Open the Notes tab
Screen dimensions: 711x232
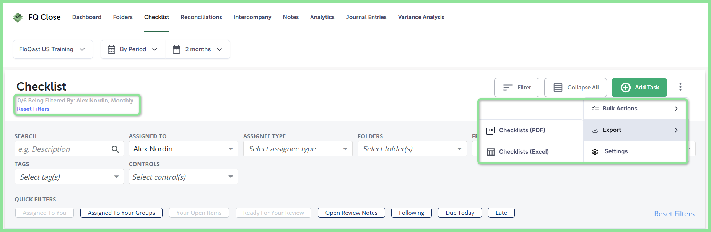point(291,17)
